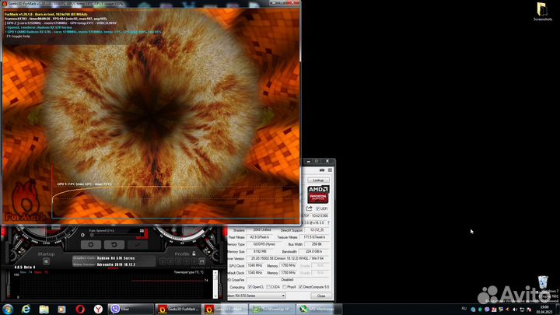Open the Windows Start menu
The width and height of the screenshot is (560, 315).
8,309
